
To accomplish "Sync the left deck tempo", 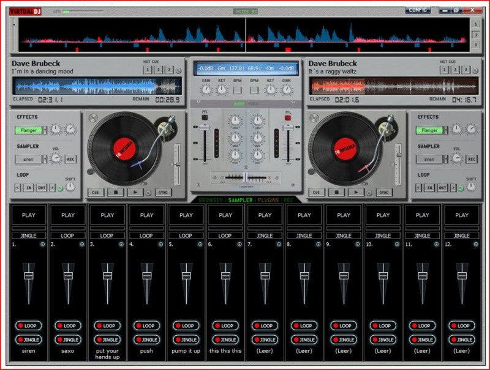I will (163, 192).
